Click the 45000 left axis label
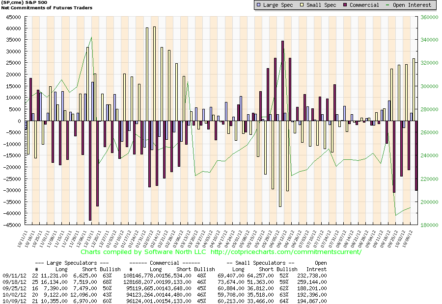442x304 pixels. click(14, 17)
